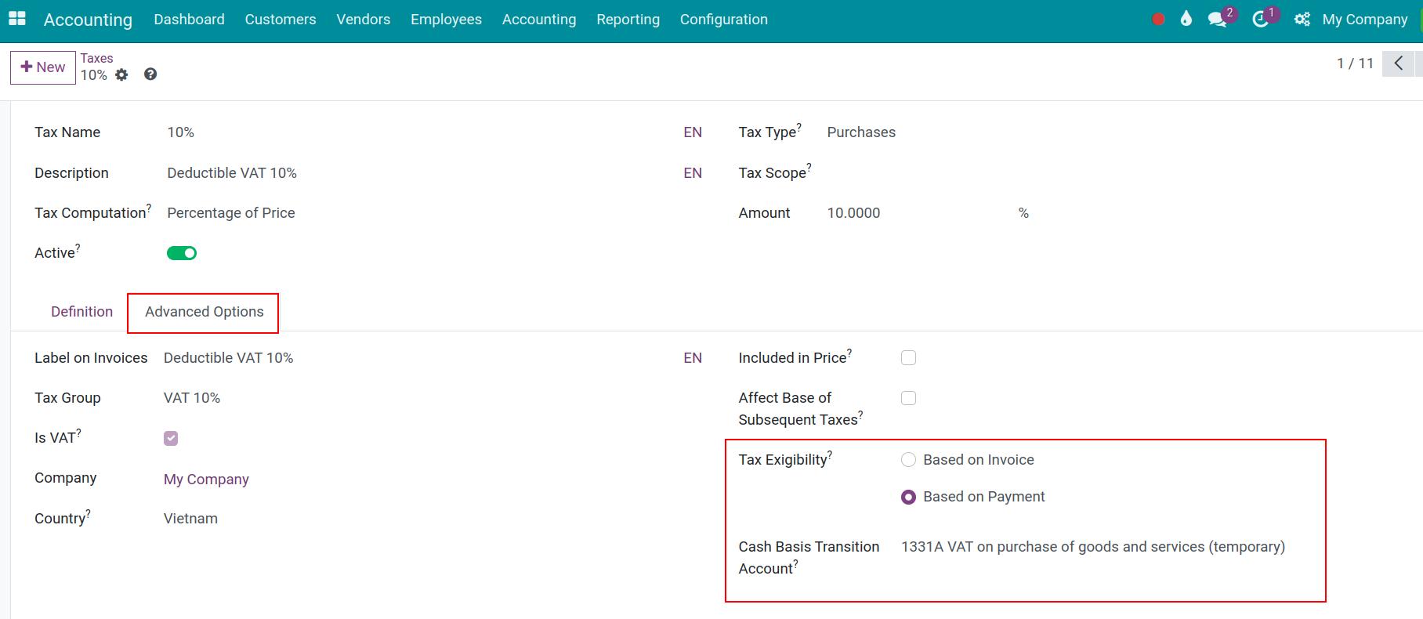
Task: Open the Customers menu
Action: click(x=281, y=20)
